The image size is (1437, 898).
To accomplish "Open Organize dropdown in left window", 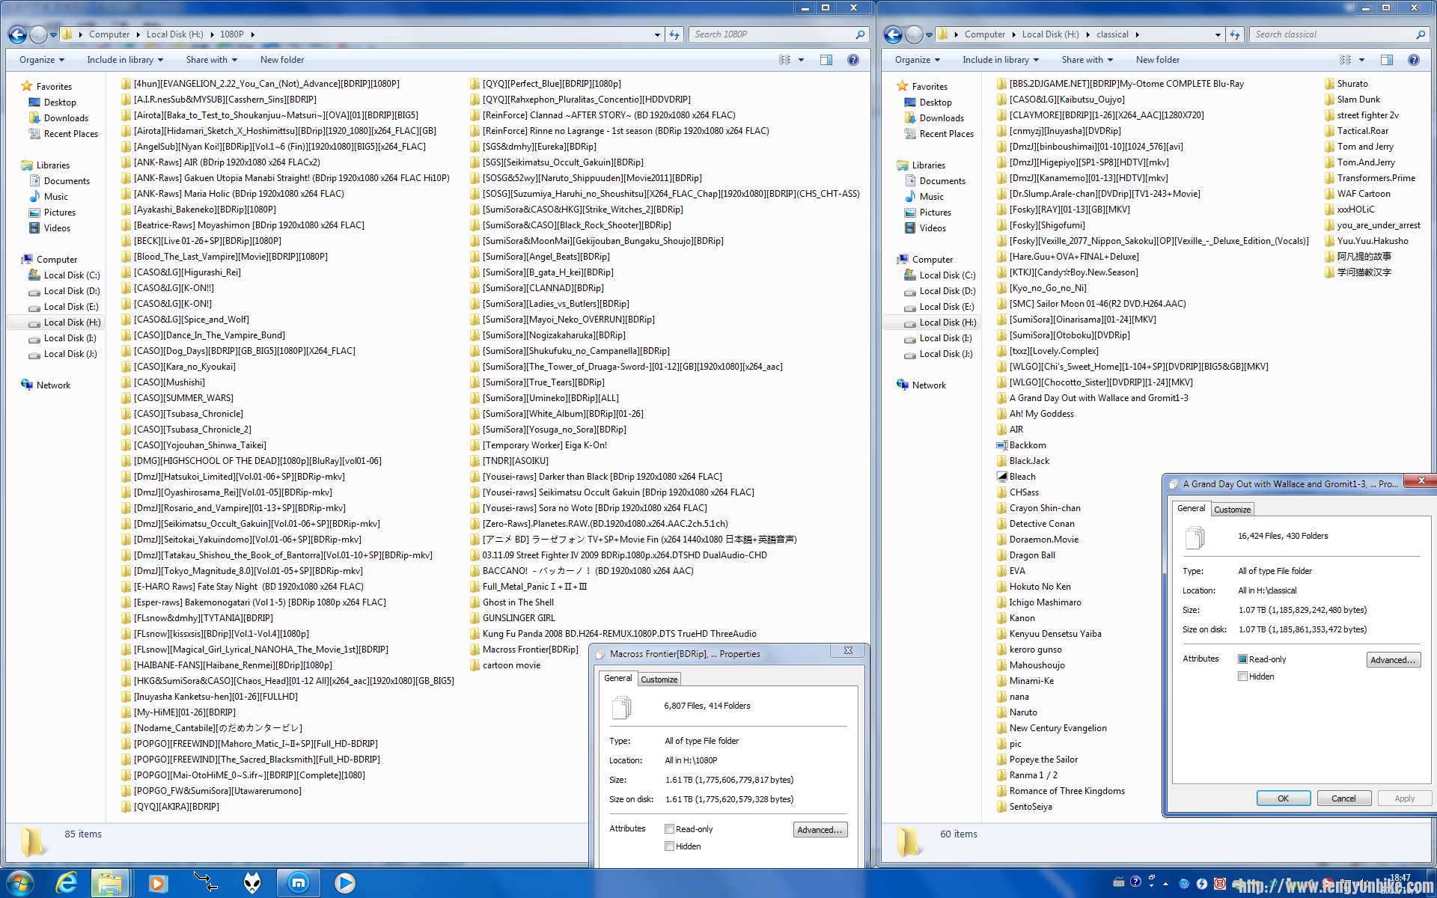I will pos(41,60).
